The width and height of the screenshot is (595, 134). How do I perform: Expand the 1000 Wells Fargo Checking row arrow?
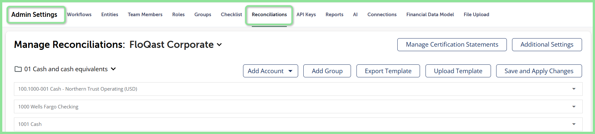pos(574,106)
